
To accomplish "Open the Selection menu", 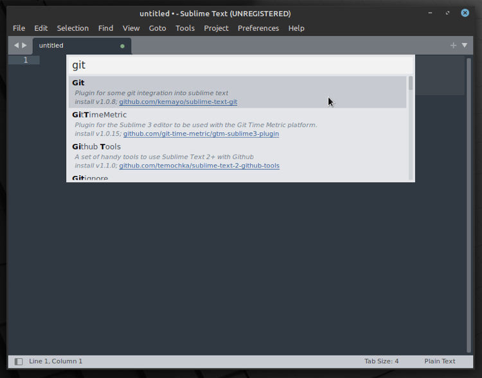I will pos(73,28).
